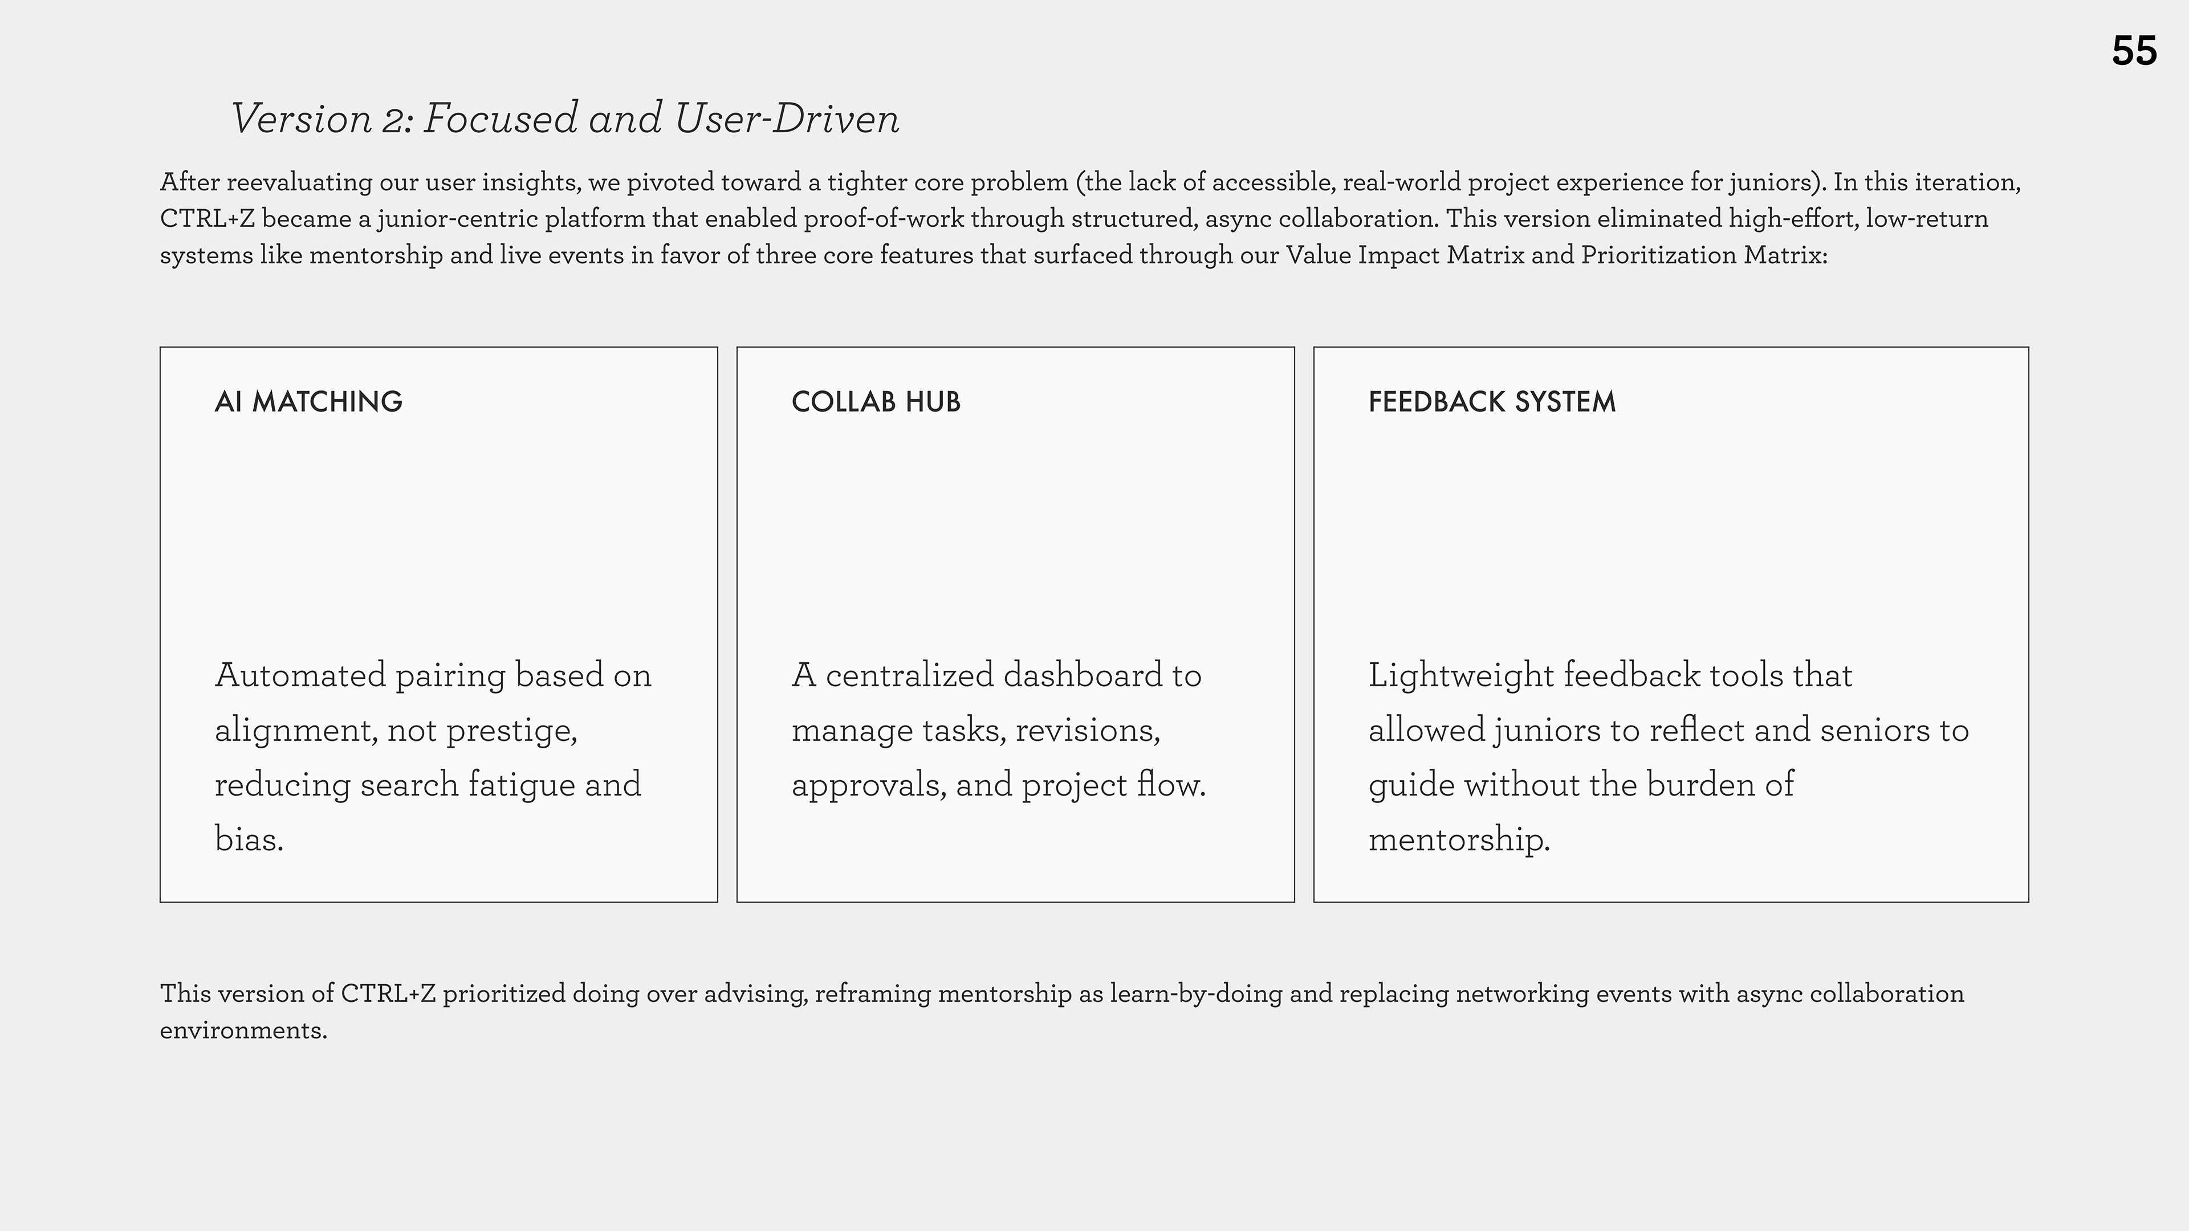The width and height of the screenshot is (2189, 1231).
Task: Click the 'COLLAB HUB' card heading
Action: [x=875, y=402]
